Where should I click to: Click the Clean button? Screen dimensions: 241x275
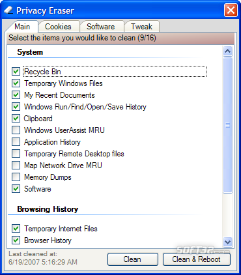(x=133, y=259)
